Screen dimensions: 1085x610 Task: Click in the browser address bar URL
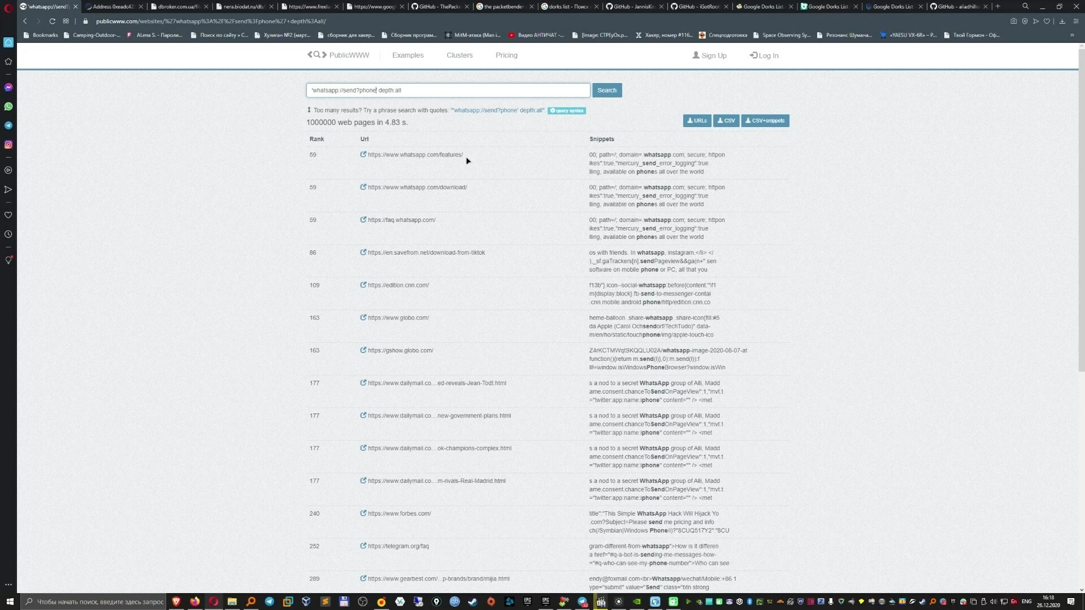click(x=211, y=21)
